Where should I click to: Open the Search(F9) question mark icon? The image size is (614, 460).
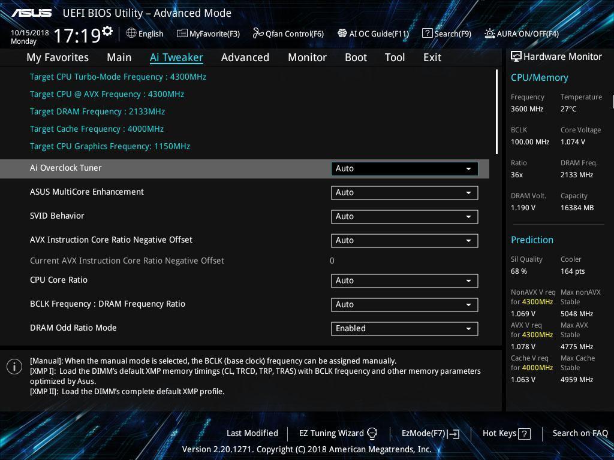click(427, 34)
